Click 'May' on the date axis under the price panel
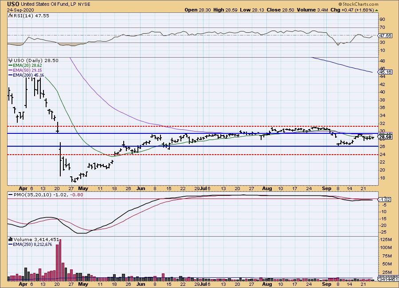The image size is (399, 288). tap(83, 188)
